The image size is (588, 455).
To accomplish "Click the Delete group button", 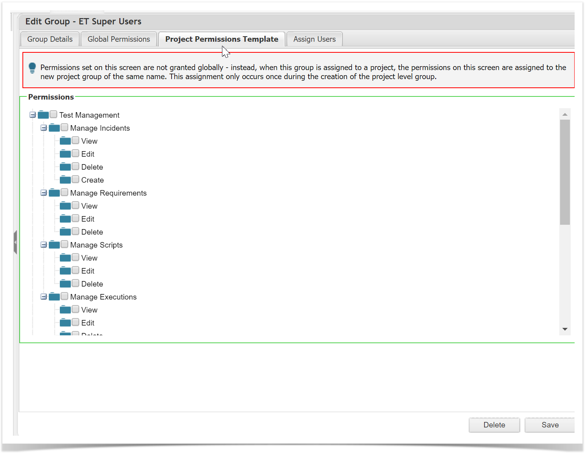I will (494, 425).
